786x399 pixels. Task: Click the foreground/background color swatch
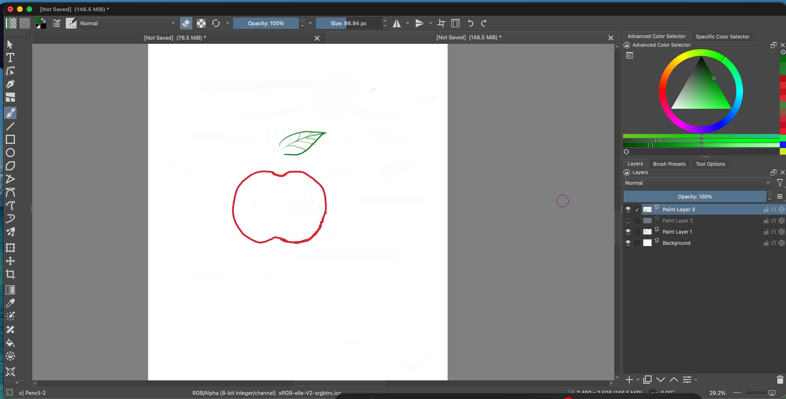point(41,23)
